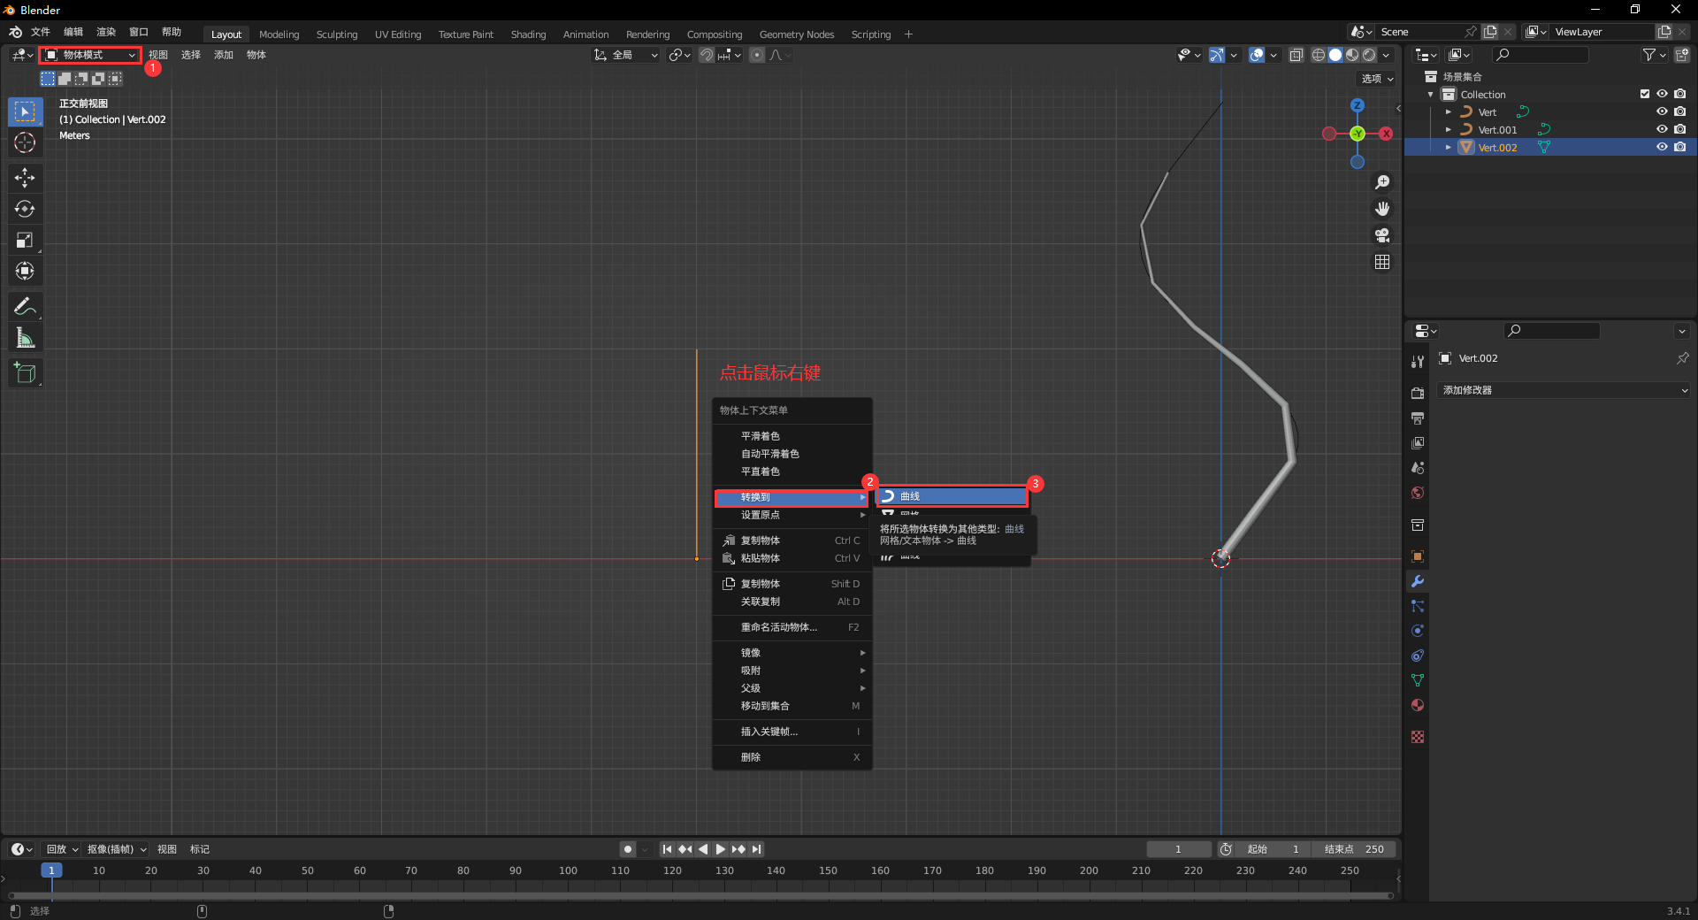Uncheck the Collection exclude checkbox
1698x920 pixels.
pyautogui.click(x=1645, y=94)
